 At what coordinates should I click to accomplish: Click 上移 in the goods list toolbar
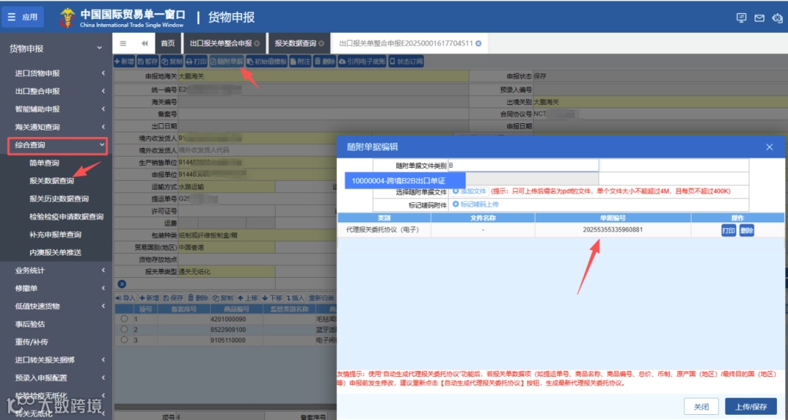click(x=248, y=298)
